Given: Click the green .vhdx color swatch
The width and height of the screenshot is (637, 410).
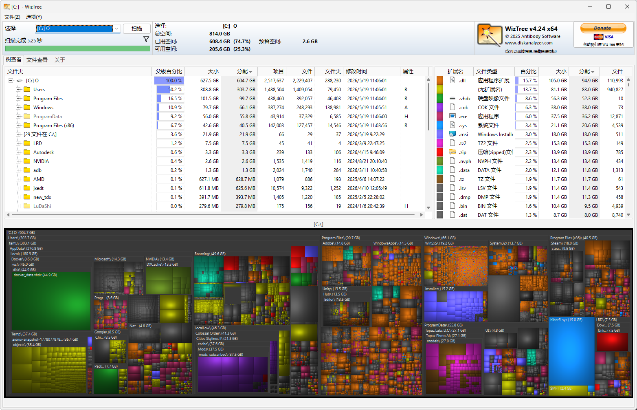Looking at the screenshot, I should [439, 98].
